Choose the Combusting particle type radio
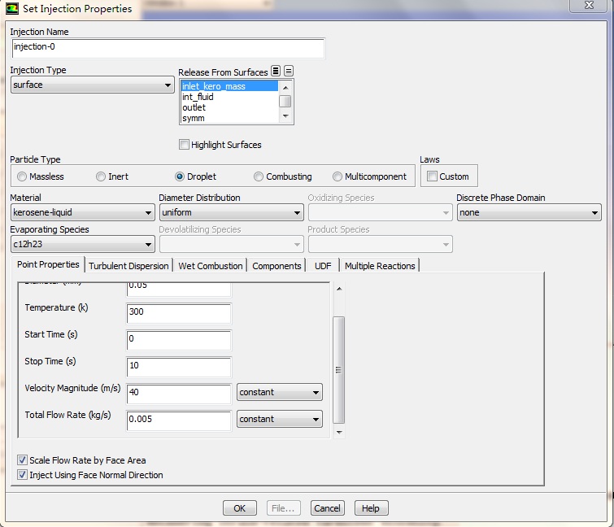This screenshot has width=614, height=527. 259,176
